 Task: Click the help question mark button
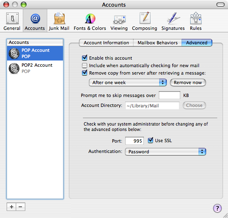click(217, 208)
